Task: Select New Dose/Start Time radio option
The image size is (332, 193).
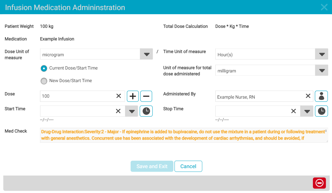Action: click(44, 81)
